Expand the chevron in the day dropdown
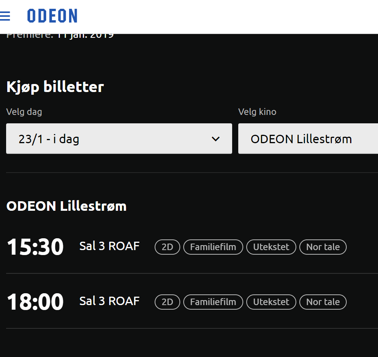 [215, 139]
